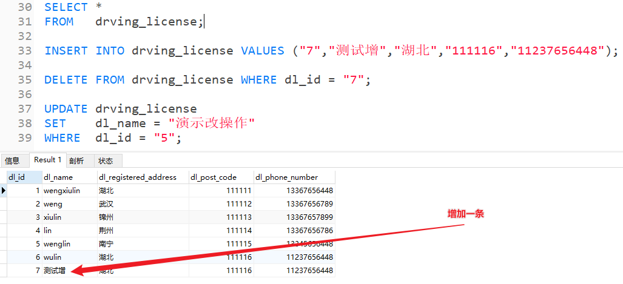Screen dimensions: 623x284
Task: Select the dl_id cell with value 6
Action: (x=24, y=257)
